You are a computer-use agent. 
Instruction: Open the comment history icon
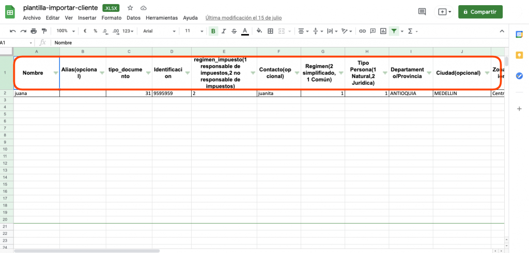coord(422,12)
